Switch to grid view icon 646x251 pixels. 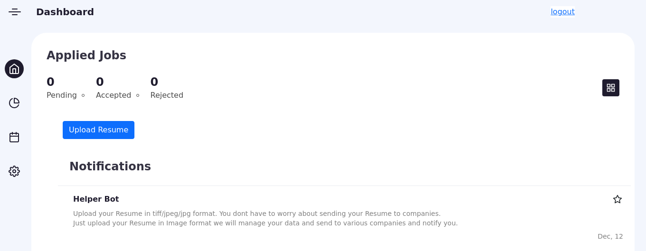tap(610, 88)
